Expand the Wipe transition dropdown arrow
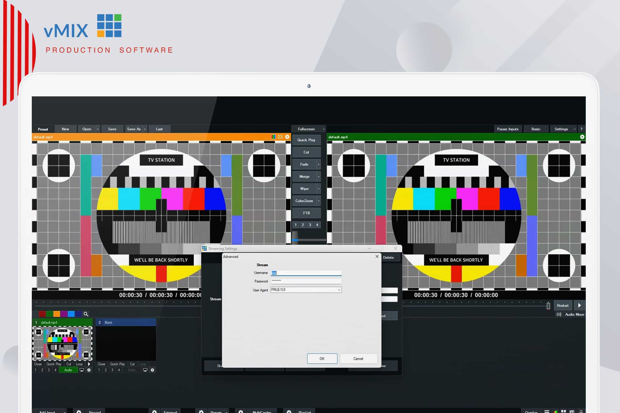This screenshot has height=413, width=620. [x=319, y=189]
